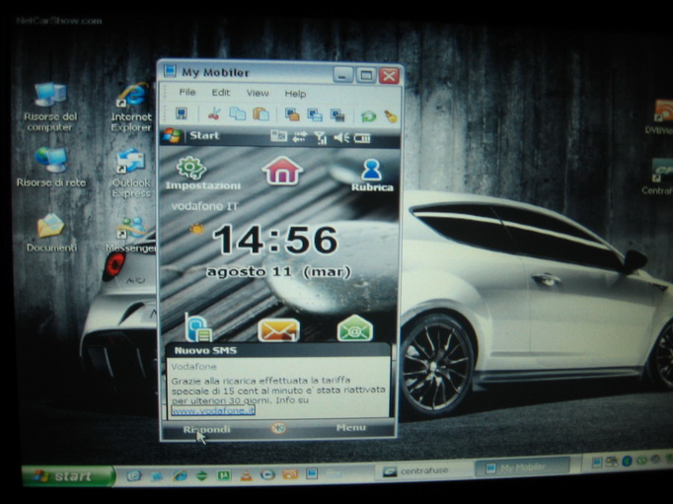Tap Menu soft key on phone

point(351,428)
